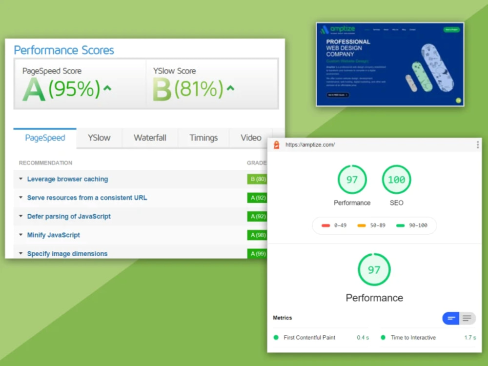This screenshot has height=366, width=488.
Task: Click the large Performance 97 gauge
Action: 374,269
